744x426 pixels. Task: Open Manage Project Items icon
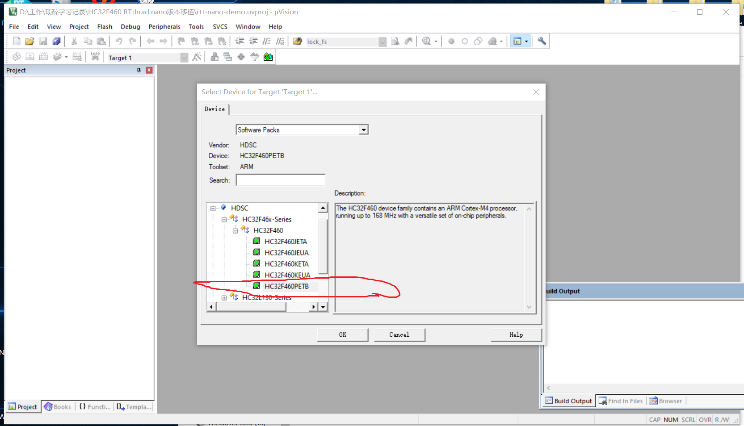pyautogui.click(x=214, y=57)
